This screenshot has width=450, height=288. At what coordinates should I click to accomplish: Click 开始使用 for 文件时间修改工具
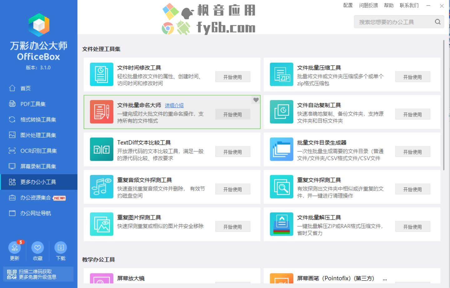(233, 77)
